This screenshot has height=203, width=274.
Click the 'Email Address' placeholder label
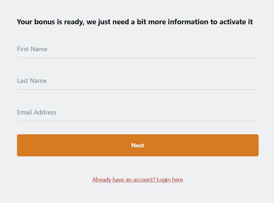(37, 112)
